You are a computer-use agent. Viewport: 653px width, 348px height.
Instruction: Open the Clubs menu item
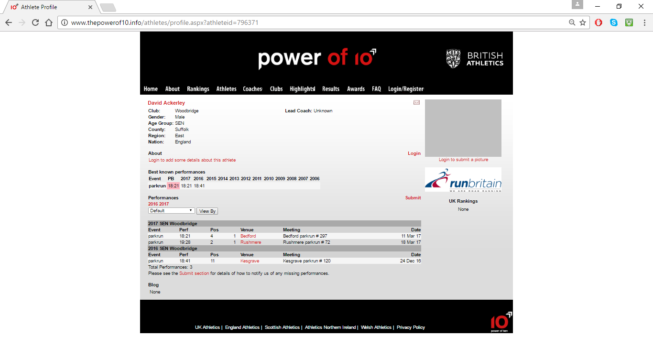[276, 89]
